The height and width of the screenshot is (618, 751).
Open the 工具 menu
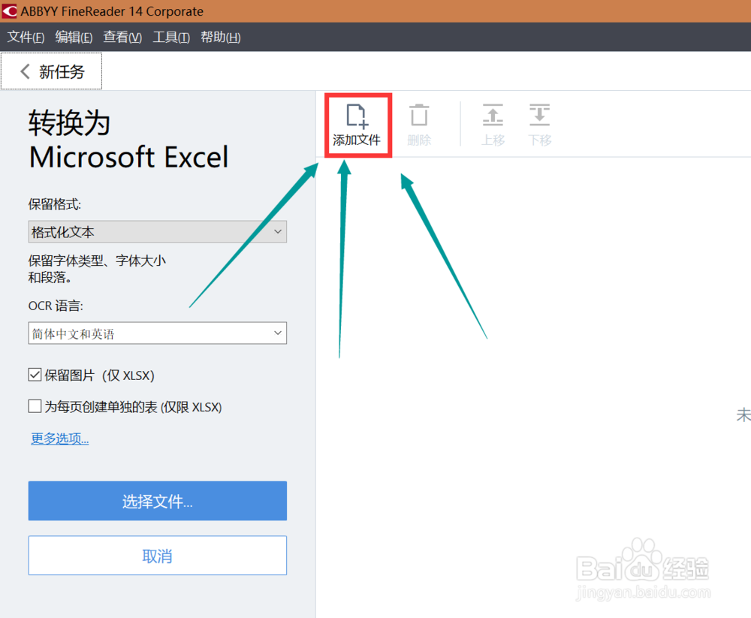(170, 37)
